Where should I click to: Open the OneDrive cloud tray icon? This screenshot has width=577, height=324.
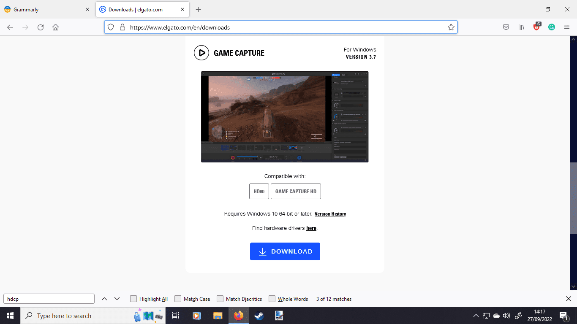pyautogui.click(x=496, y=316)
